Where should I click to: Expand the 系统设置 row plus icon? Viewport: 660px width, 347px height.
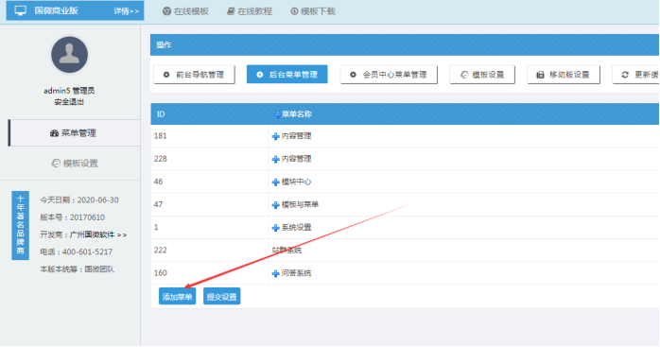[276, 228]
